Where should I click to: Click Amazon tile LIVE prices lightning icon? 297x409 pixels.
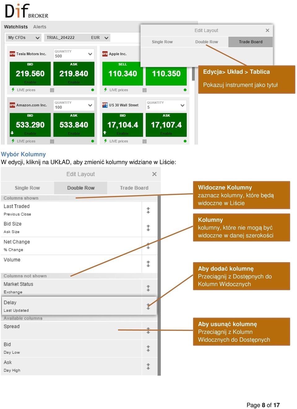pyautogui.click(x=13, y=141)
